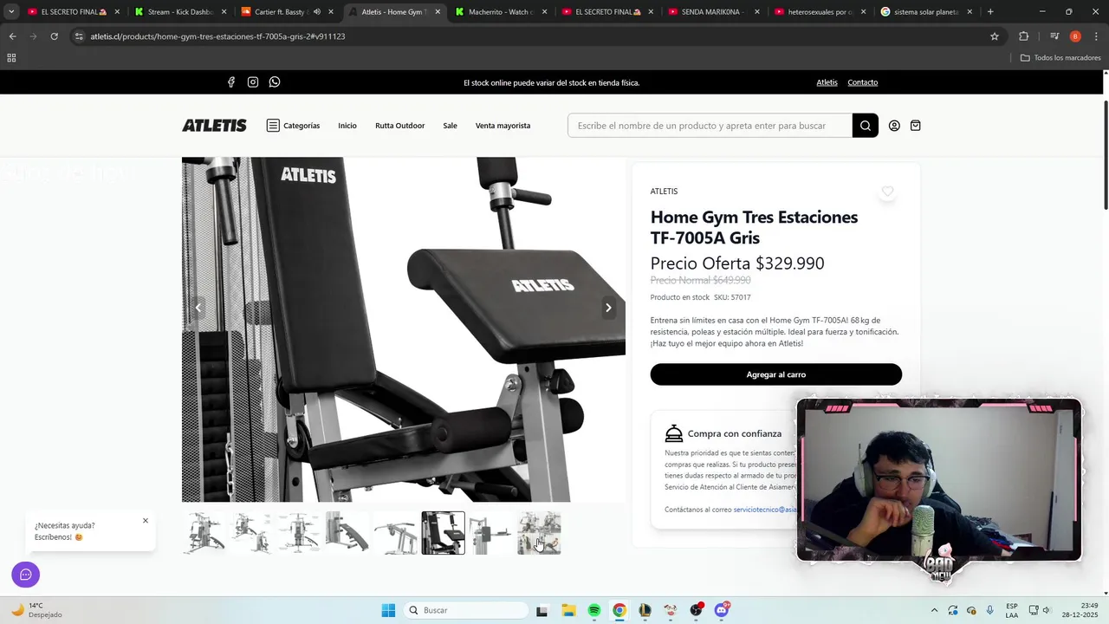This screenshot has width=1109, height=624.
Task: Select second product thumbnail
Action: (x=252, y=533)
